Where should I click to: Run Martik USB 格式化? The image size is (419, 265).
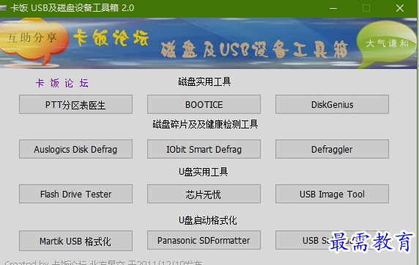click(75, 241)
